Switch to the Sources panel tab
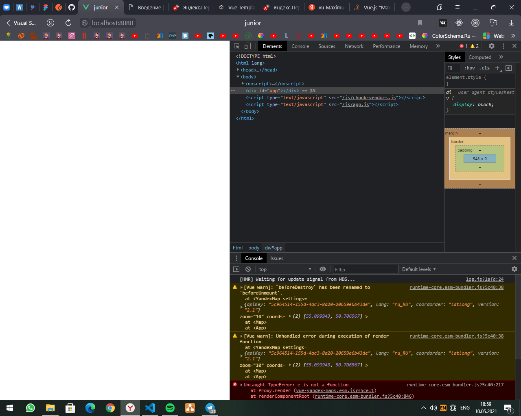 tap(327, 46)
